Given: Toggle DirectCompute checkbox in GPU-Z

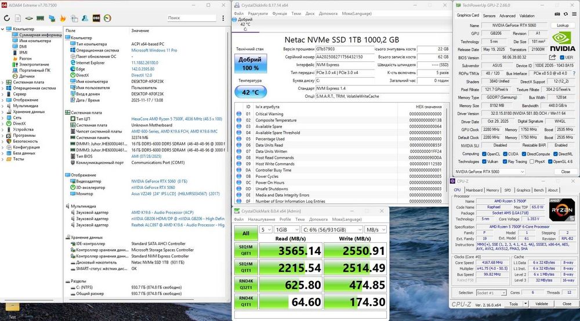Looking at the screenshot, I should (524, 154).
